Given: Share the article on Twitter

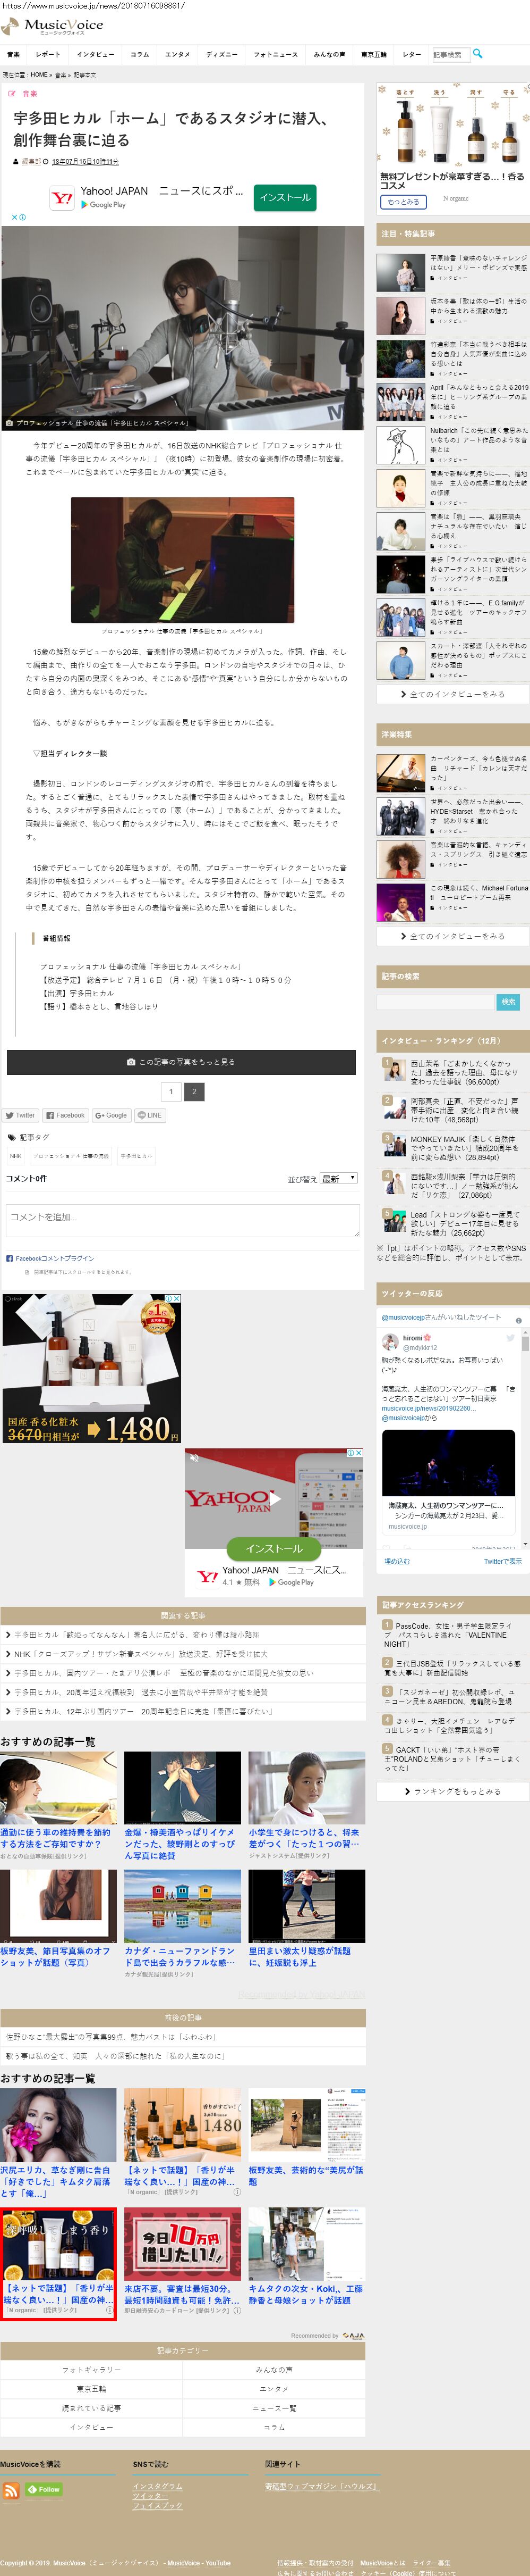Looking at the screenshot, I should 20,1114.
